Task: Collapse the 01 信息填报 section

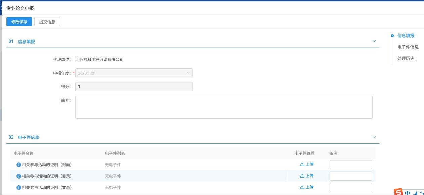Action: point(374,41)
